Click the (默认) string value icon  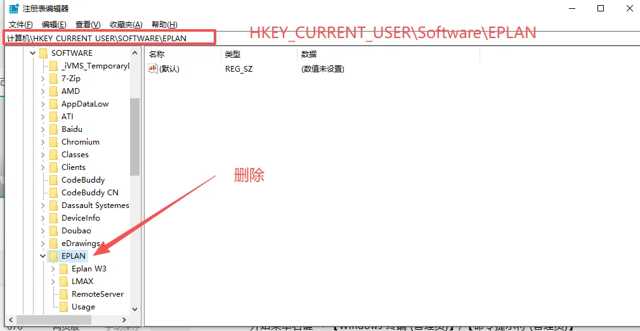click(153, 68)
